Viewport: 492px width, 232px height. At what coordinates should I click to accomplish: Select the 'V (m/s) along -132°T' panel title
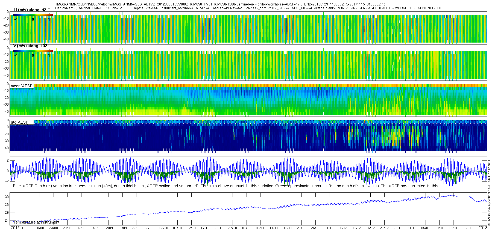point(32,46)
